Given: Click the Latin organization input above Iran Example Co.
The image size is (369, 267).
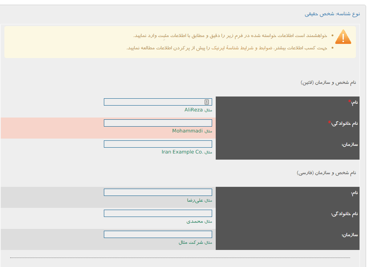Looking at the screenshot, I should [158, 144].
